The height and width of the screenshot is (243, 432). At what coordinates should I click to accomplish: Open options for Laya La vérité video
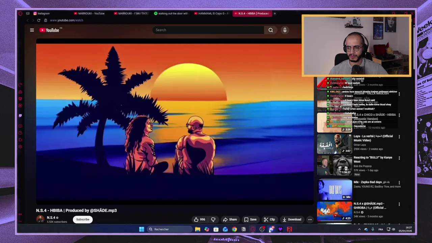click(x=399, y=137)
